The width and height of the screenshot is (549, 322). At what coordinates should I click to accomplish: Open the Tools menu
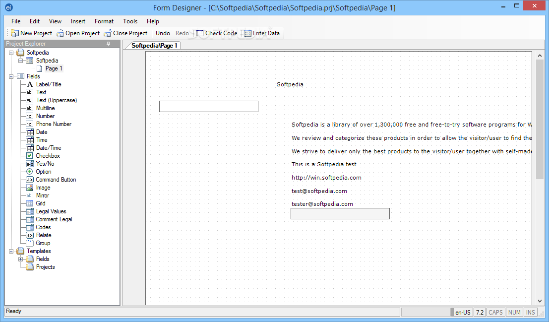coord(130,21)
